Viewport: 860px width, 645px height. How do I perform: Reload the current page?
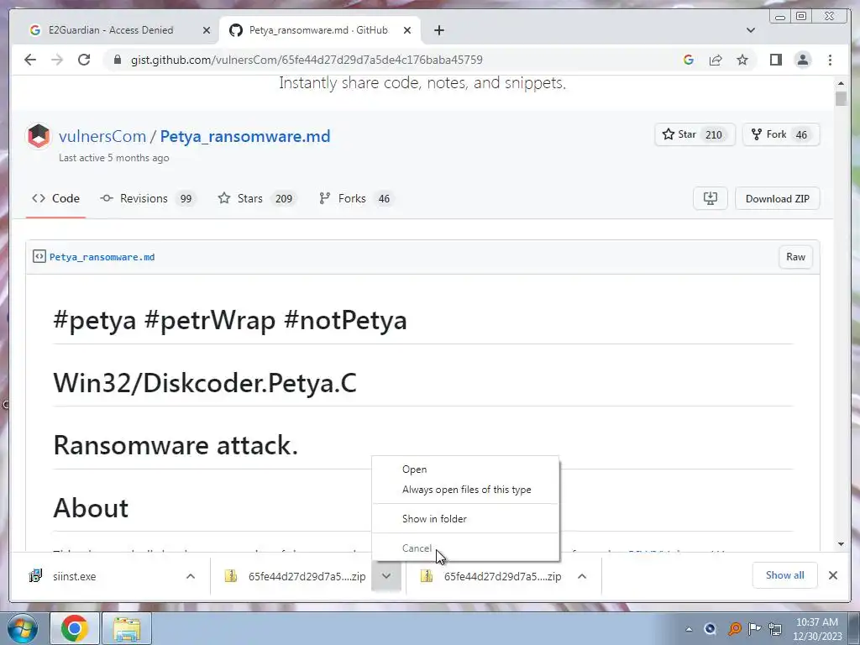(x=84, y=60)
